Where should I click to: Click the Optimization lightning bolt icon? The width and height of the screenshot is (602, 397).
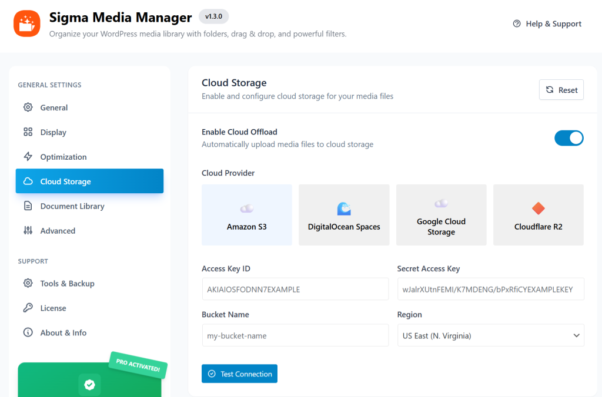28,156
